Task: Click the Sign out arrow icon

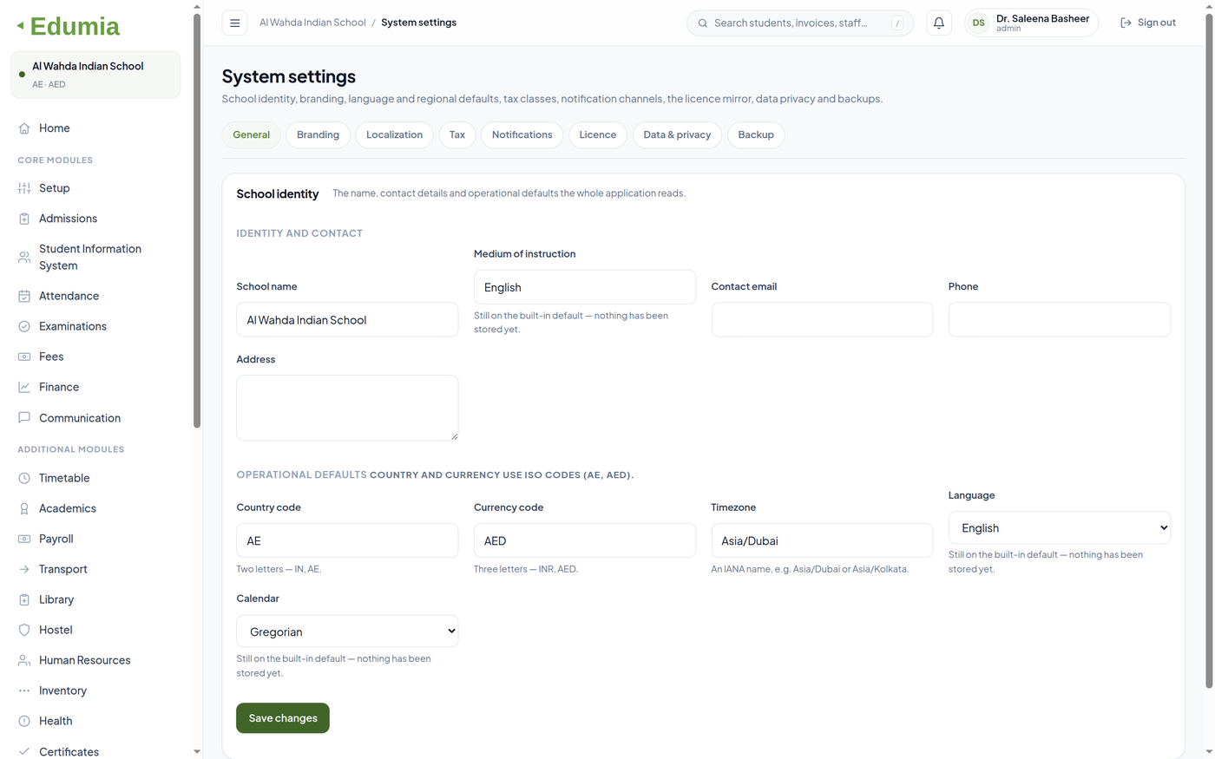Action: point(1126,23)
